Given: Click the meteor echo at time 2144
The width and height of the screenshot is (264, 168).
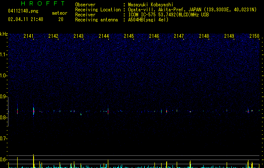Looking at the screenshot, I should pyautogui.click(x=108, y=112).
